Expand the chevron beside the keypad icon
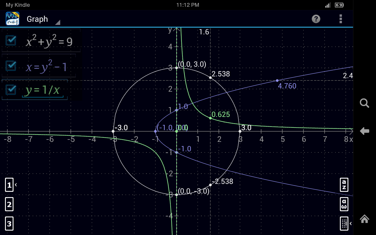The width and height of the screenshot is (376, 235). pos(350,224)
